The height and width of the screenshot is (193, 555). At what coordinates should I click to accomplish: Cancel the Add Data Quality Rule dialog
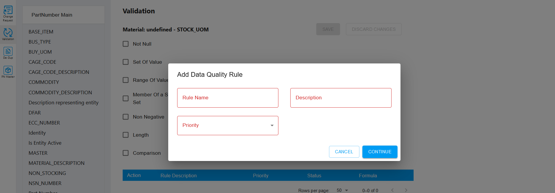(344, 152)
